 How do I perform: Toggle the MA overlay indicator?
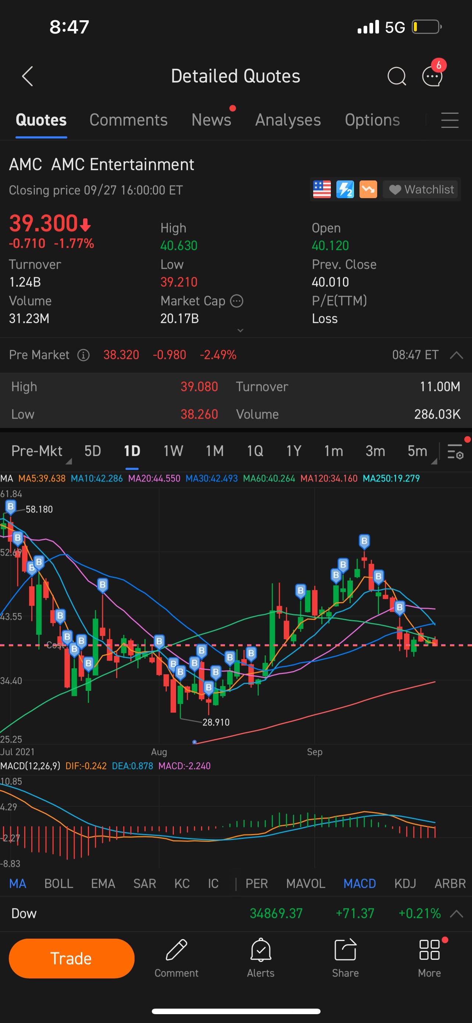[18, 883]
